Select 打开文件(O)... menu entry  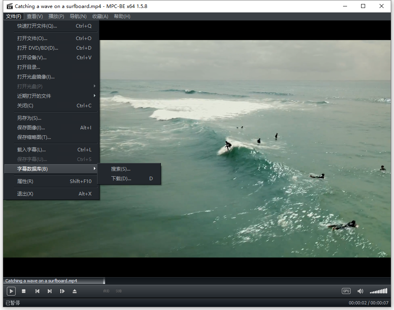51,38
